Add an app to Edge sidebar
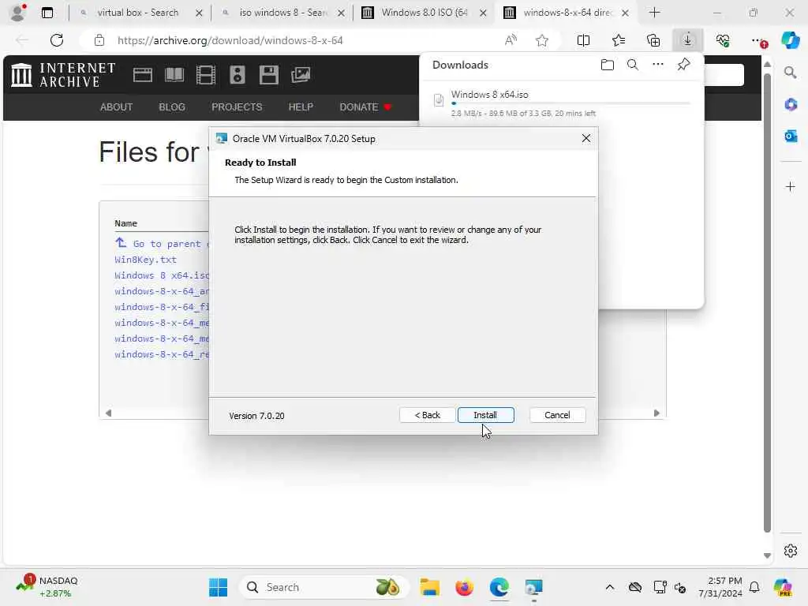Screen dimensions: 808x606 [x=791, y=186]
